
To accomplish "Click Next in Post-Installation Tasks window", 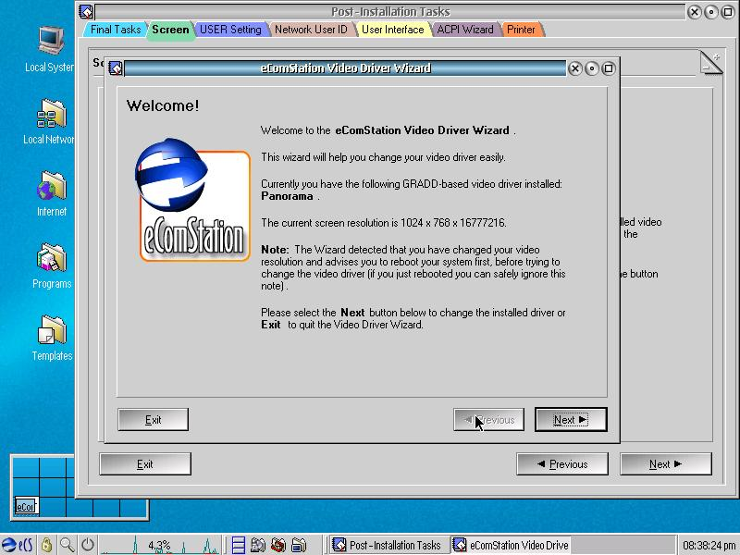I will 665,464.
